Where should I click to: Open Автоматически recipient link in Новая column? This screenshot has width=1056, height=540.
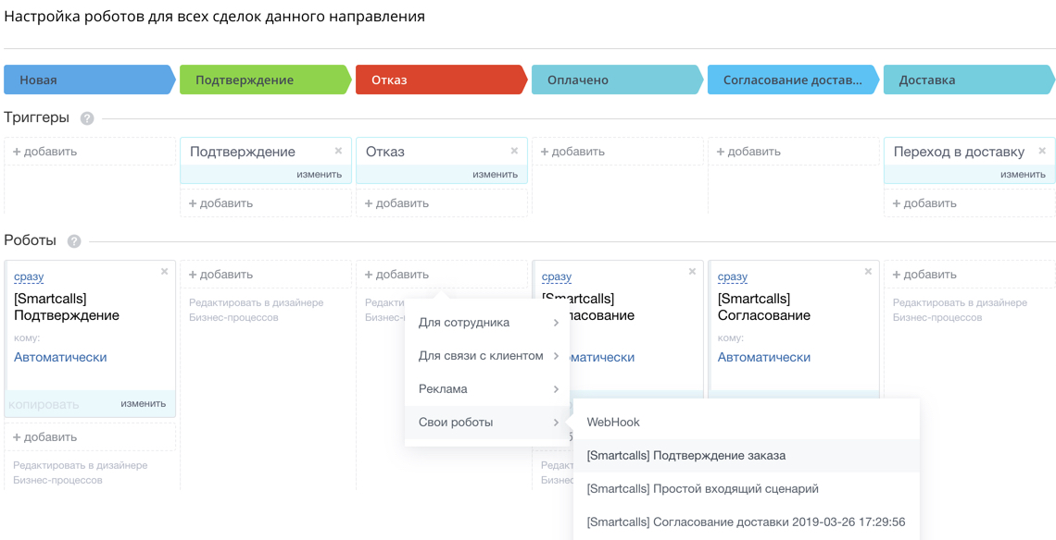(x=60, y=357)
